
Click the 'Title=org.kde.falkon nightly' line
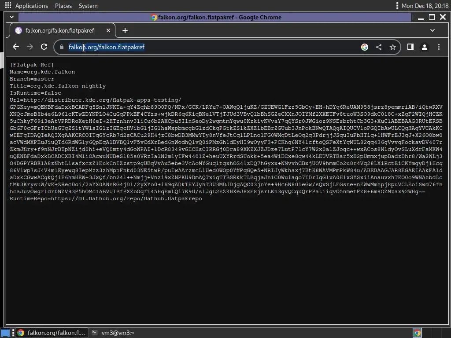click(x=58, y=86)
